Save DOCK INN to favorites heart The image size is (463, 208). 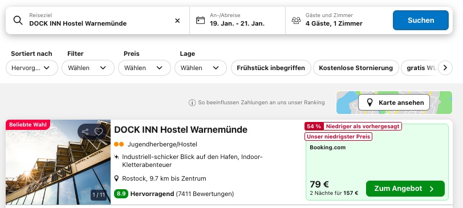[99, 132]
